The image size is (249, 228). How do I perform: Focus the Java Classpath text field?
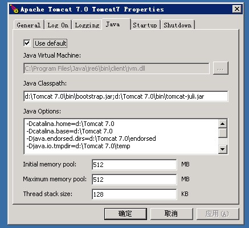coord(126,96)
